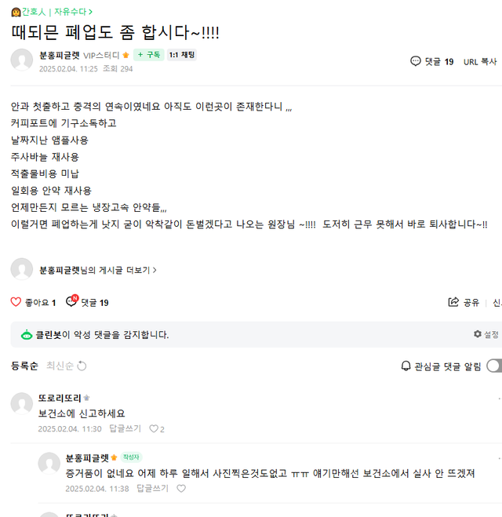Image resolution: width=502 pixels, height=517 pixels.
Task: Click the + 구독 subscribe button
Action: click(x=148, y=55)
